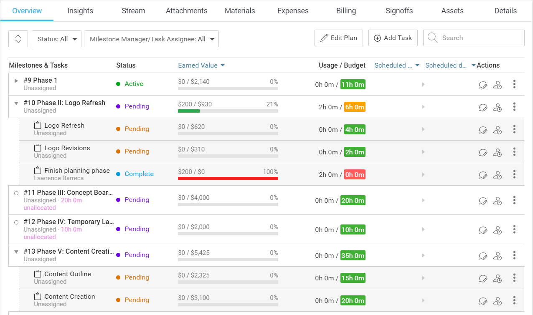Viewport: 533px width, 315px height.
Task: Click assignee icon on Finish planning phase row
Action: click(x=497, y=174)
